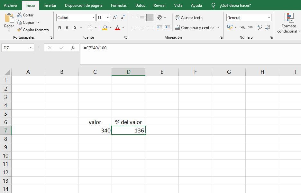Apply percentage format from the Número group

[242, 28]
